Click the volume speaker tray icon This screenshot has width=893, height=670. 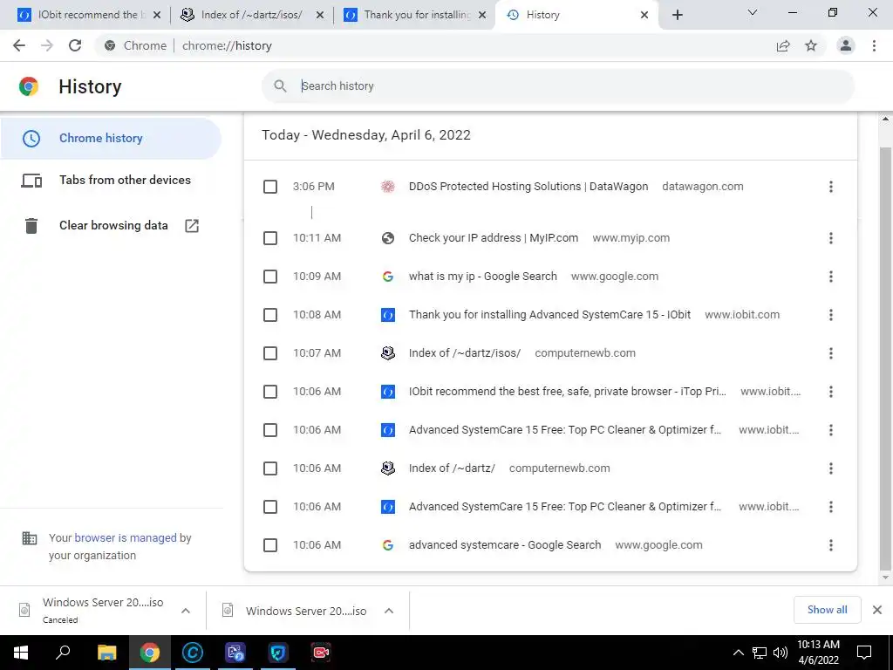[x=781, y=653]
